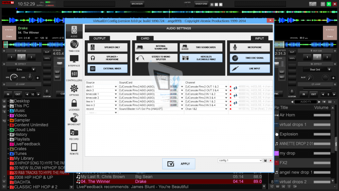Choose Stereo to Mono Splitter option
The width and height of the screenshot is (339, 191).
click(x=156, y=58)
